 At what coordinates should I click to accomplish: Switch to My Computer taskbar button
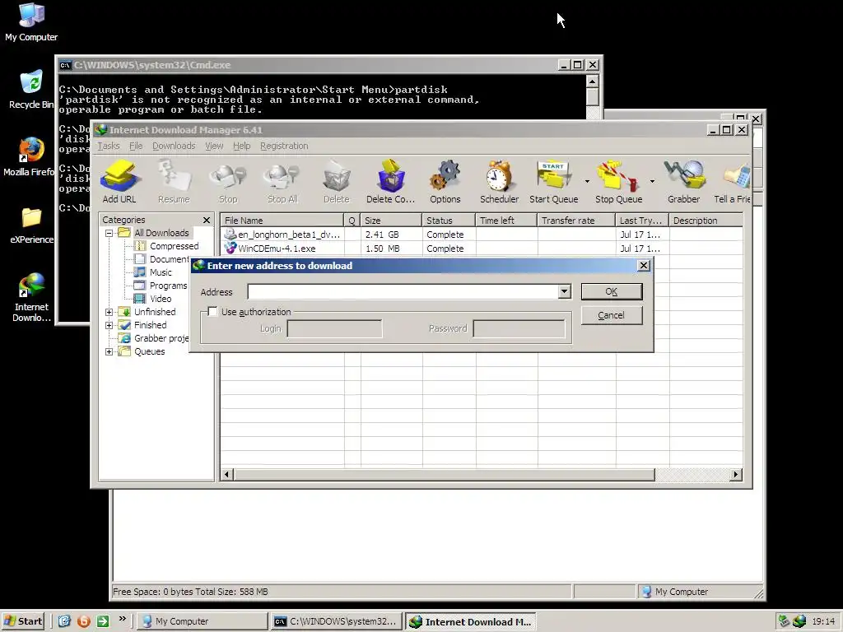pos(202,621)
